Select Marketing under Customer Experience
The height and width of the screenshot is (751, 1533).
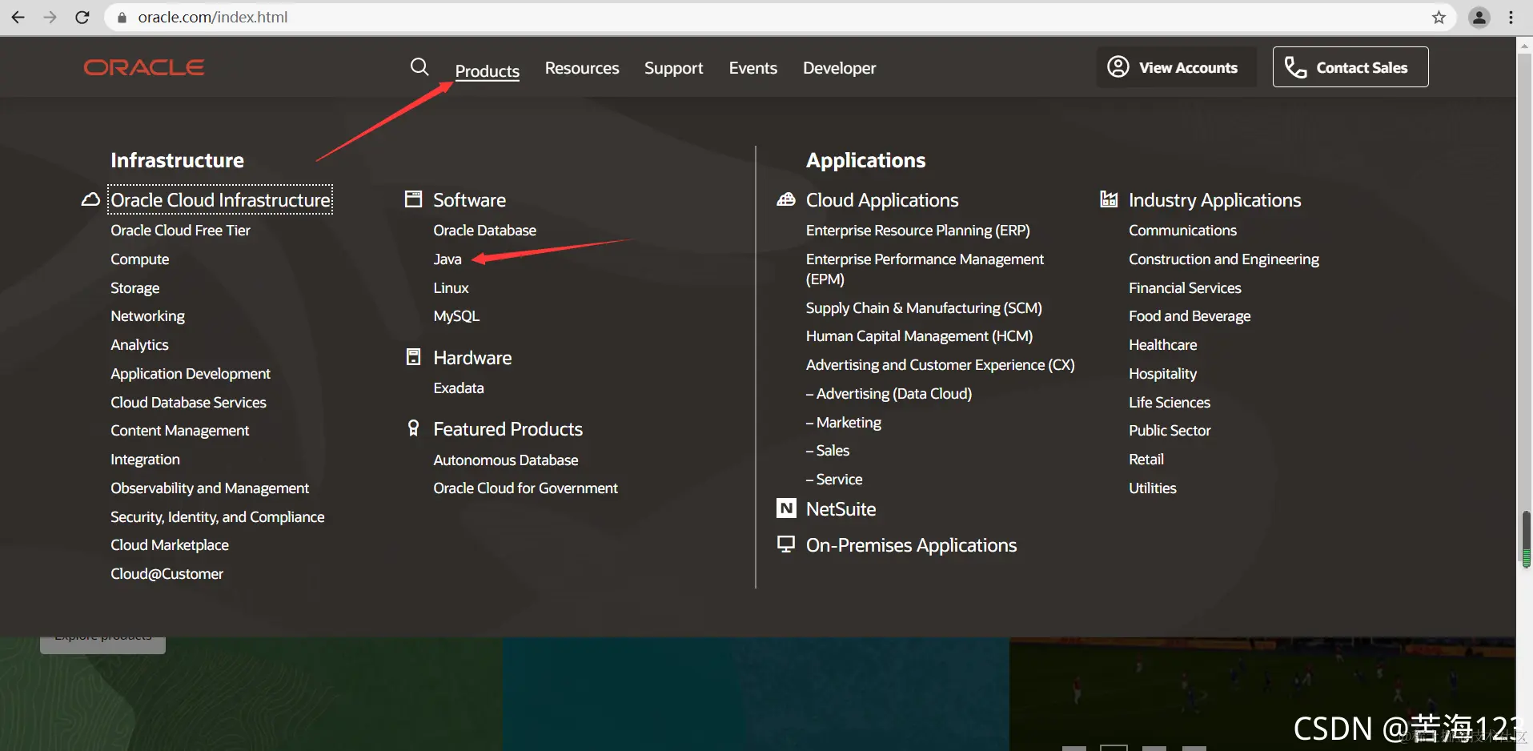[844, 422]
